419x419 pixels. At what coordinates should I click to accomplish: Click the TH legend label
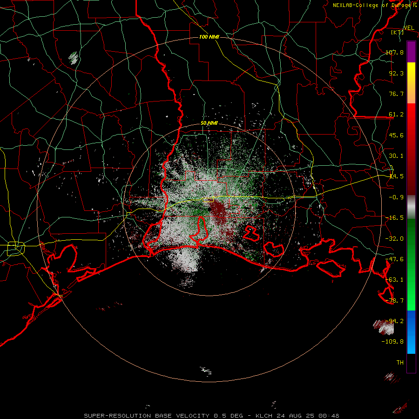click(x=400, y=363)
